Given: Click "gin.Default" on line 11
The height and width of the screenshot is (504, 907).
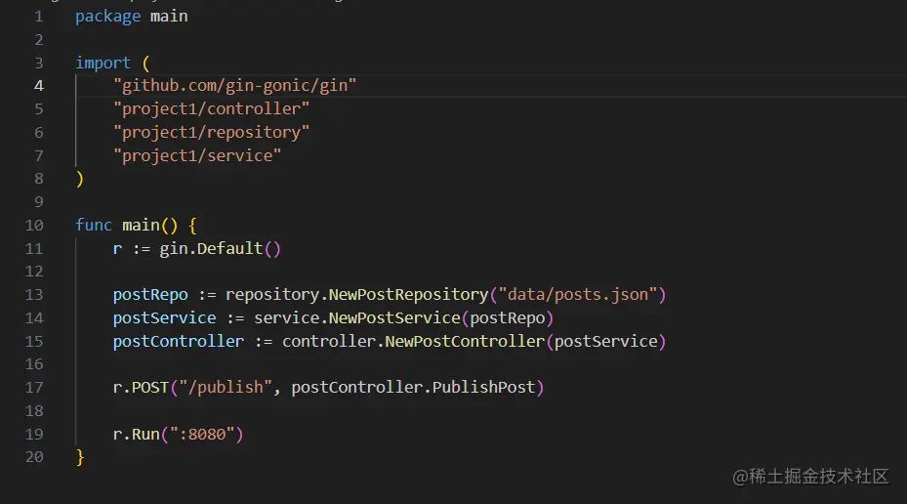Looking at the screenshot, I should click(211, 249).
